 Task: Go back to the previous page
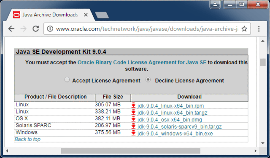(11, 29)
